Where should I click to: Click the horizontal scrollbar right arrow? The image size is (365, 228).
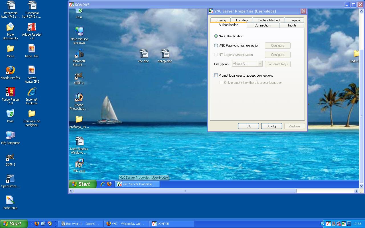(356, 191)
